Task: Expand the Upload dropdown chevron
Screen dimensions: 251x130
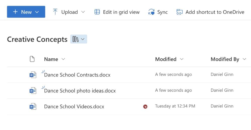Action: 83,12
